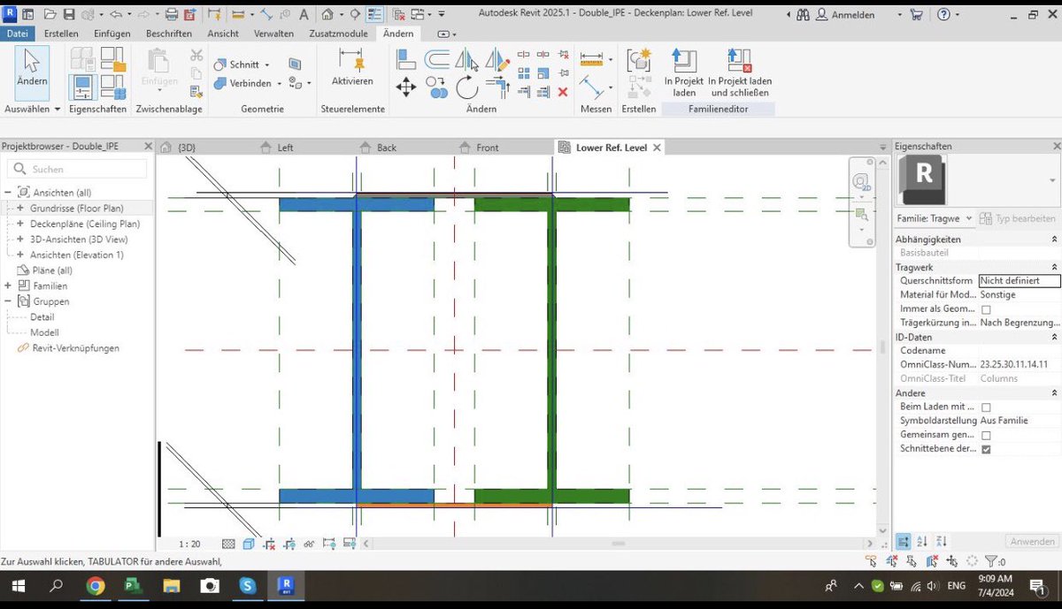Image resolution: width=1062 pixels, height=609 pixels.
Task: Select the Rotate tool icon
Action: click(x=466, y=87)
